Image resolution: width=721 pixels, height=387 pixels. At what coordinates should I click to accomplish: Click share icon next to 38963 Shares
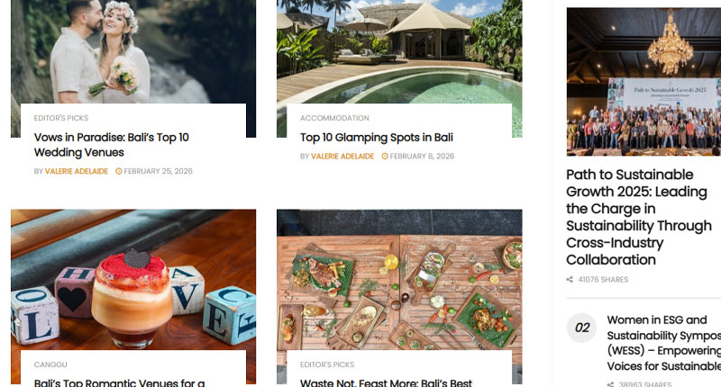tap(610, 384)
